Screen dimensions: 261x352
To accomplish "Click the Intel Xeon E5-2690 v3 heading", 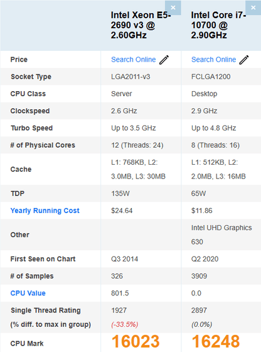I will tap(141, 25).
